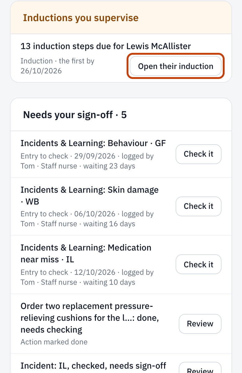
Task: Click the 'Inductions you supervise' header
Action: coord(81,18)
